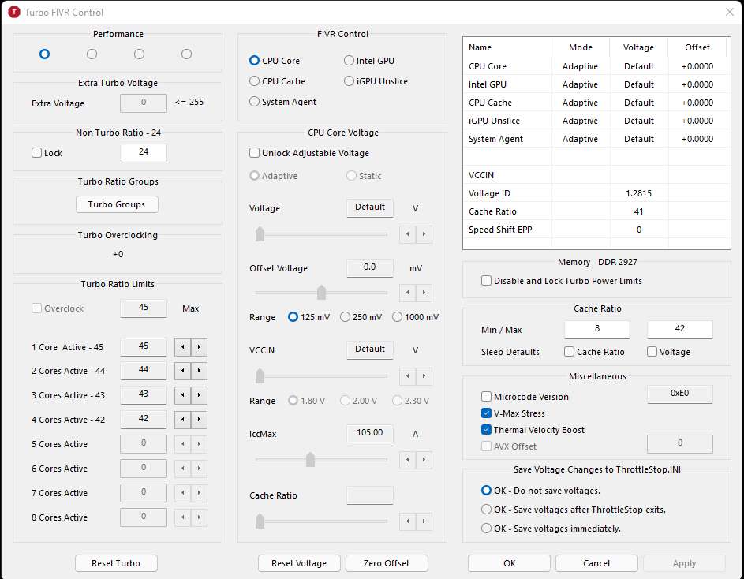
Task: Decrease the 4 Cores Active ratio arrow
Action: click(181, 420)
